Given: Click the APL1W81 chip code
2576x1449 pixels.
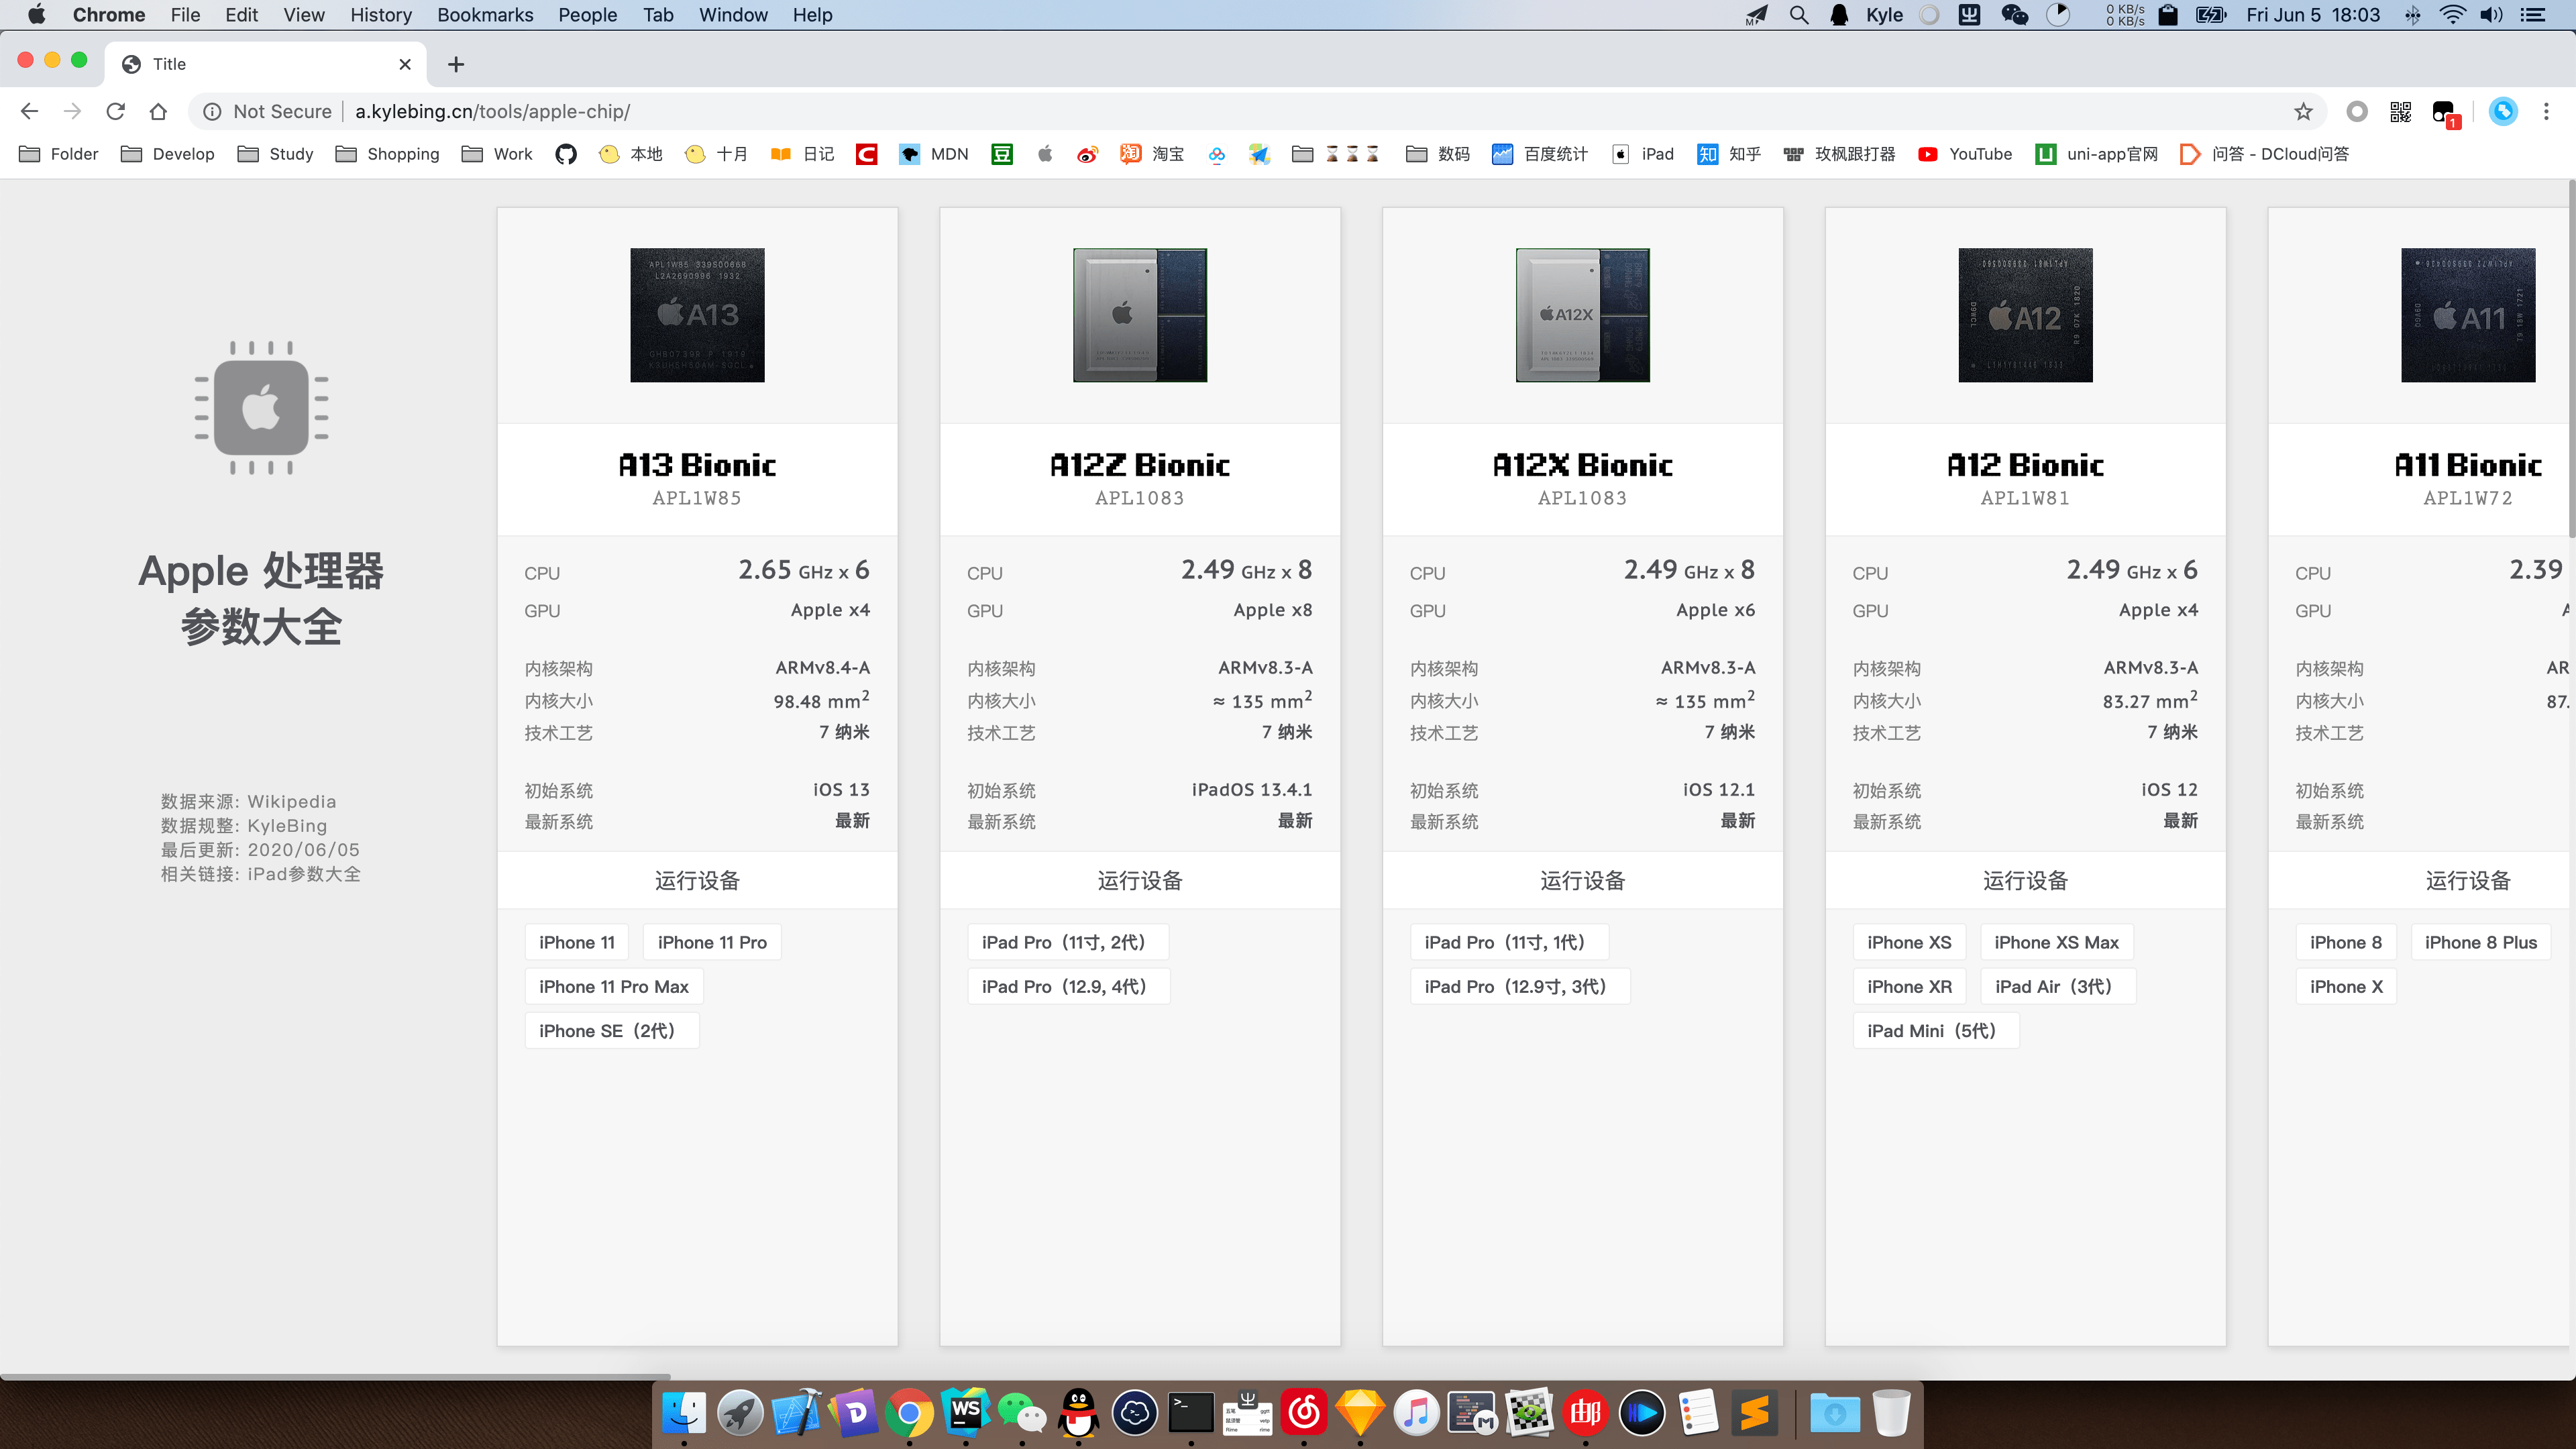Looking at the screenshot, I should [x=2025, y=498].
